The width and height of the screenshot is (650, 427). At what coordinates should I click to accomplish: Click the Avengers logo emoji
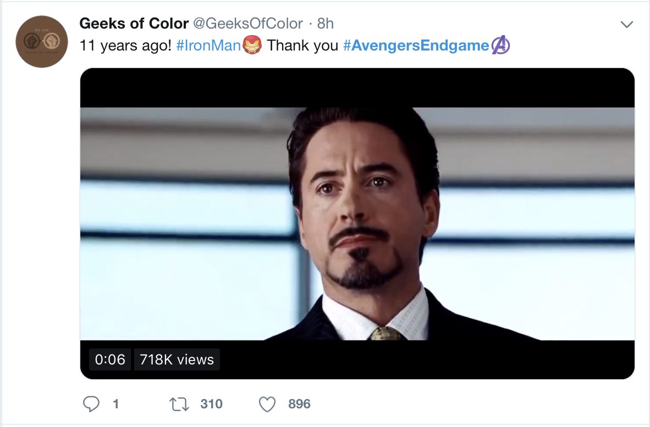click(501, 46)
